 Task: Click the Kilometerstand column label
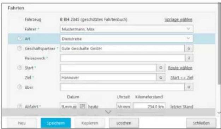tap(149, 97)
